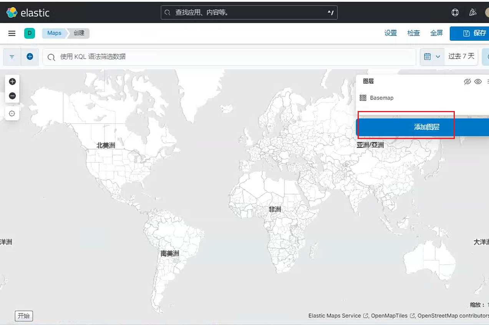This screenshot has height=325, width=489.
Task: Go to the Maps breadcrumb
Action: [54, 33]
